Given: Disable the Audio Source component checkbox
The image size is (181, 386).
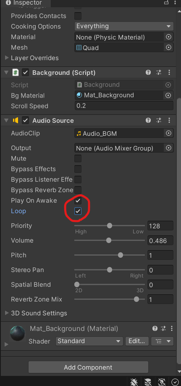Looking at the screenshot, I should coord(25,120).
